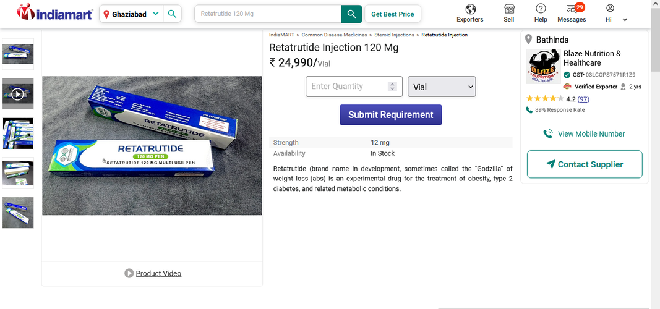660x309 pixels.
Task: Expand the Vial unit dropdown
Action: [x=442, y=87]
